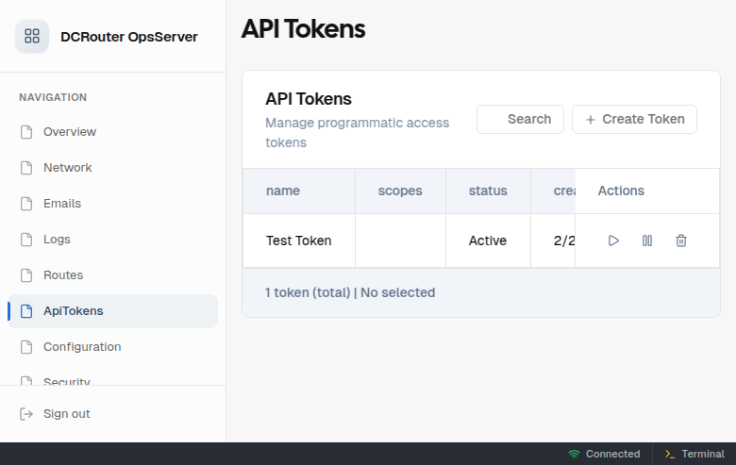This screenshot has height=465, width=736.
Task: Open the Routes page
Action: pyautogui.click(x=63, y=275)
